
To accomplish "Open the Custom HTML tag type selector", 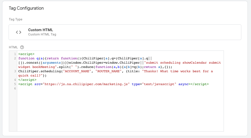I will pyautogui.click(x=125, y=32).
